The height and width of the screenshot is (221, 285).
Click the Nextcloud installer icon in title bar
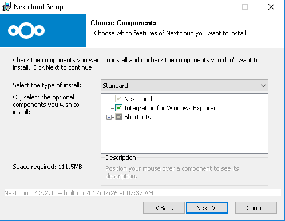coord(6,7)
